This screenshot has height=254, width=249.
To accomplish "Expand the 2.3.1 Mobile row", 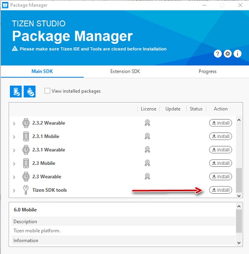I will coord(14,137).
